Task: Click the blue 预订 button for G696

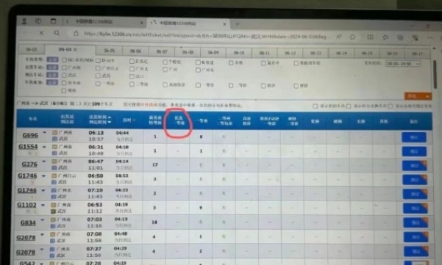Action: [413, 137]
